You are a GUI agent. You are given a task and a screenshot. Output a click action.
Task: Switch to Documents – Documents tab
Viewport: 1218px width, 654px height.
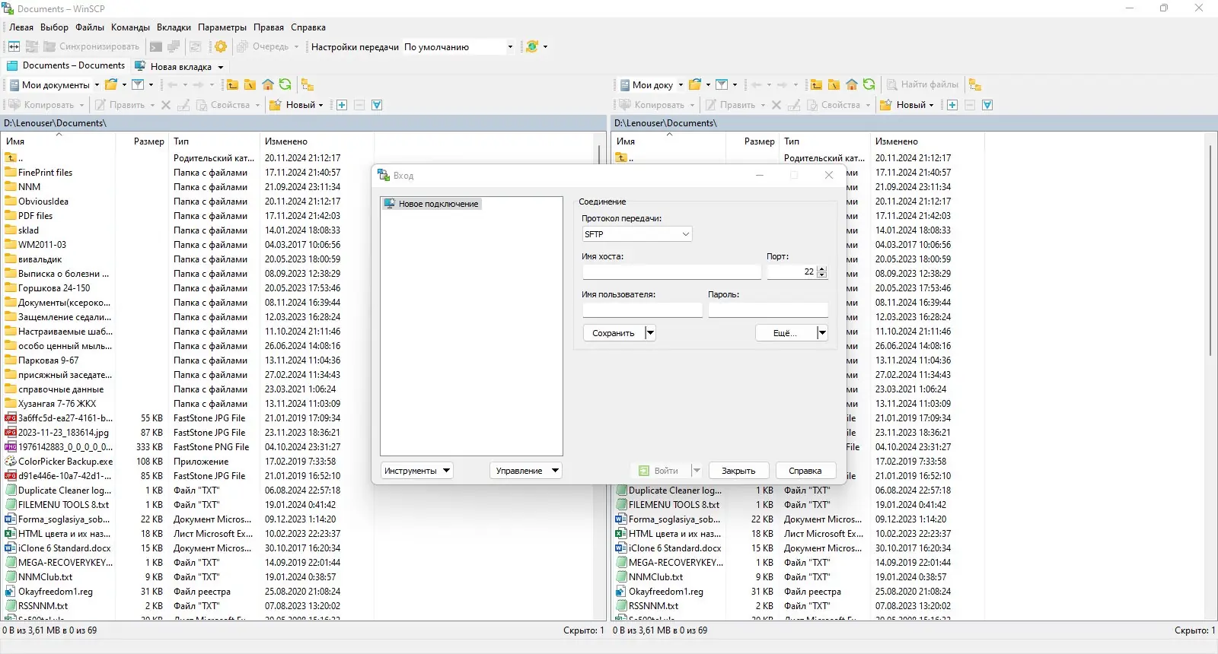66,65
